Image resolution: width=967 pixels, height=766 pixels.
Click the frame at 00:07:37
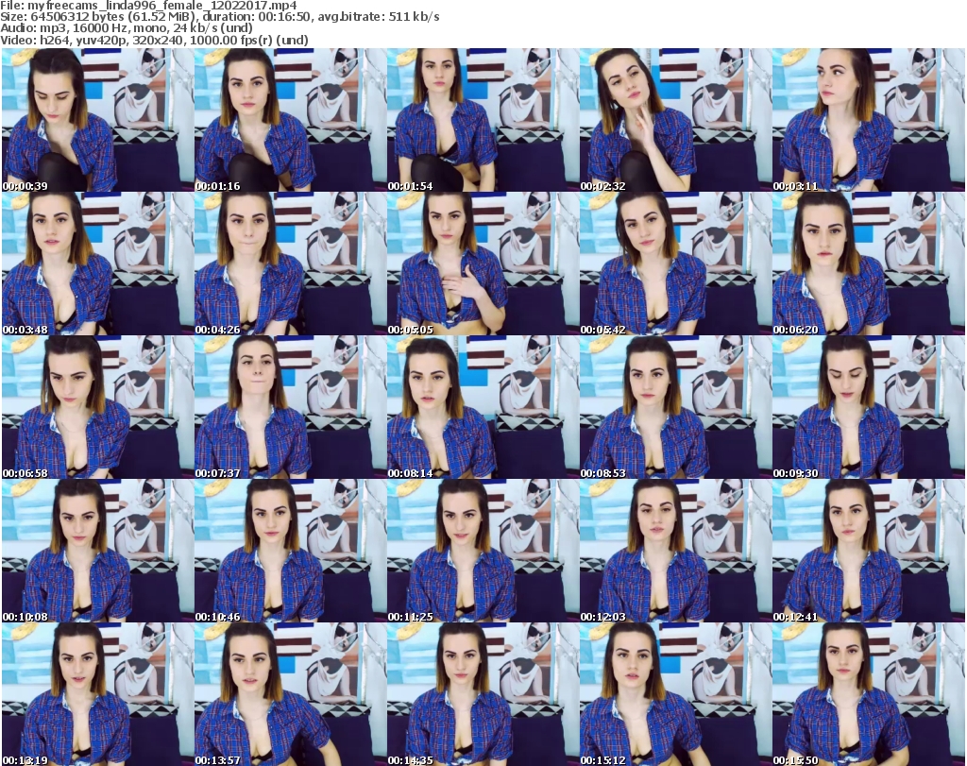[x=291, y=408]
